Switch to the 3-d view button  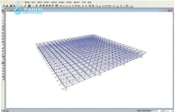61,6
